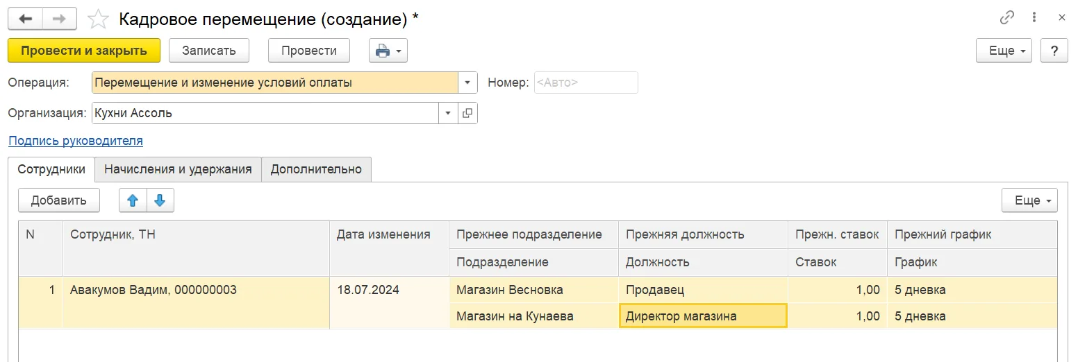Open the printer icon menu

pos(388,51)
